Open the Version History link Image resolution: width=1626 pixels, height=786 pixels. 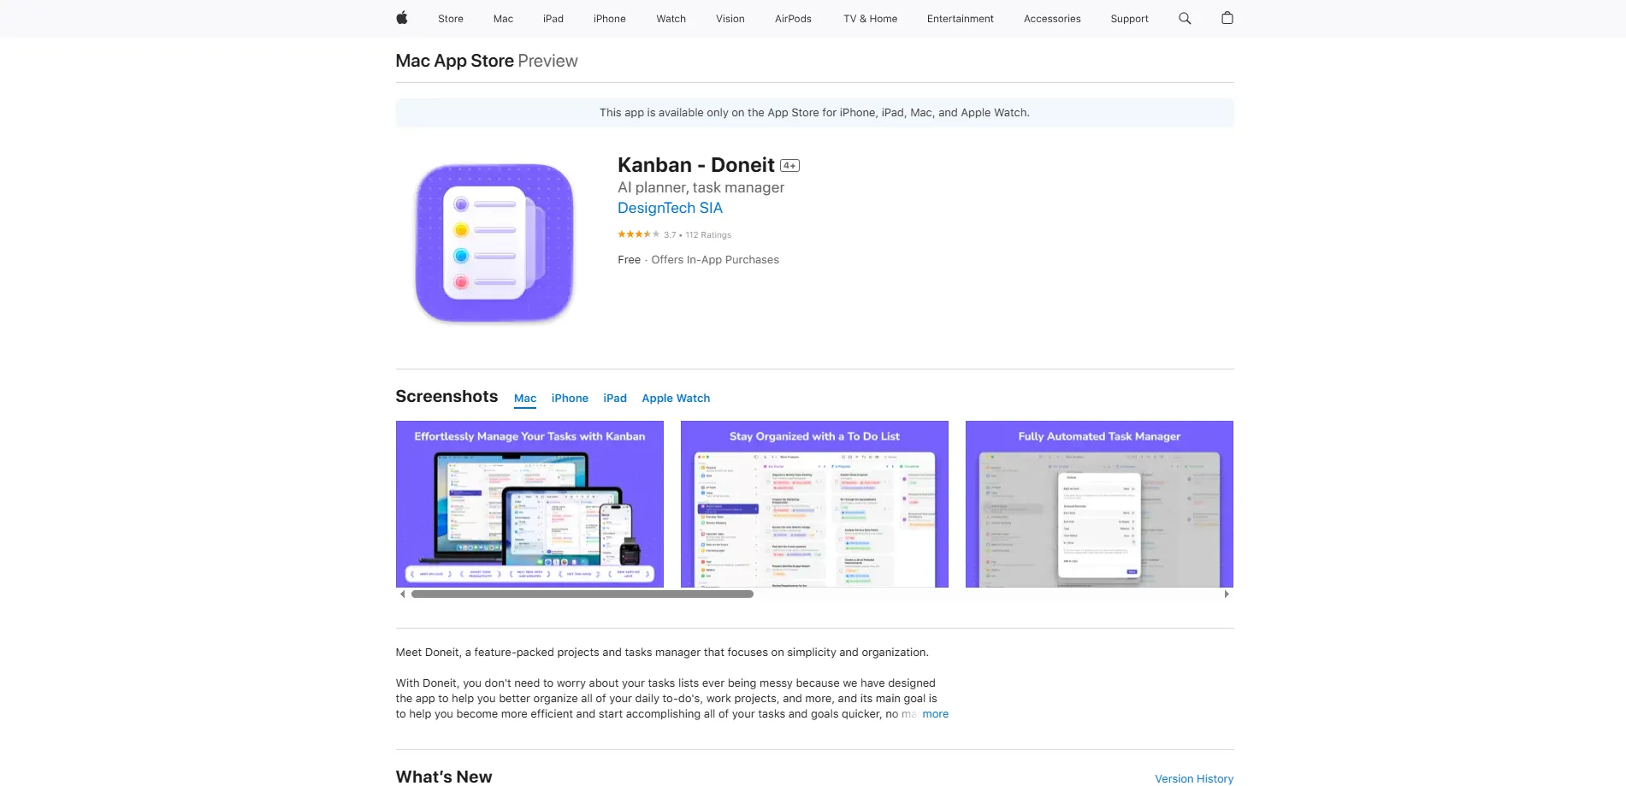click(x=1194, y=779)
